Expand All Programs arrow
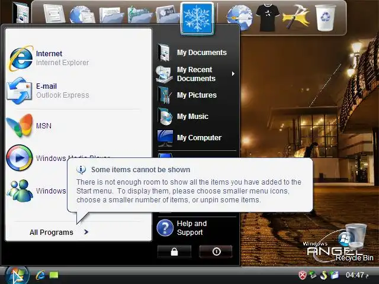Viewport: 379px width, 284px height. pyautogui.click(x=86, y=232)
